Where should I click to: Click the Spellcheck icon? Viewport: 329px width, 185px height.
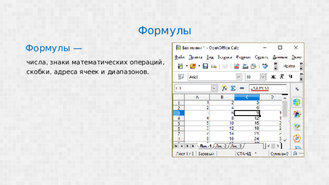point(265,66)
